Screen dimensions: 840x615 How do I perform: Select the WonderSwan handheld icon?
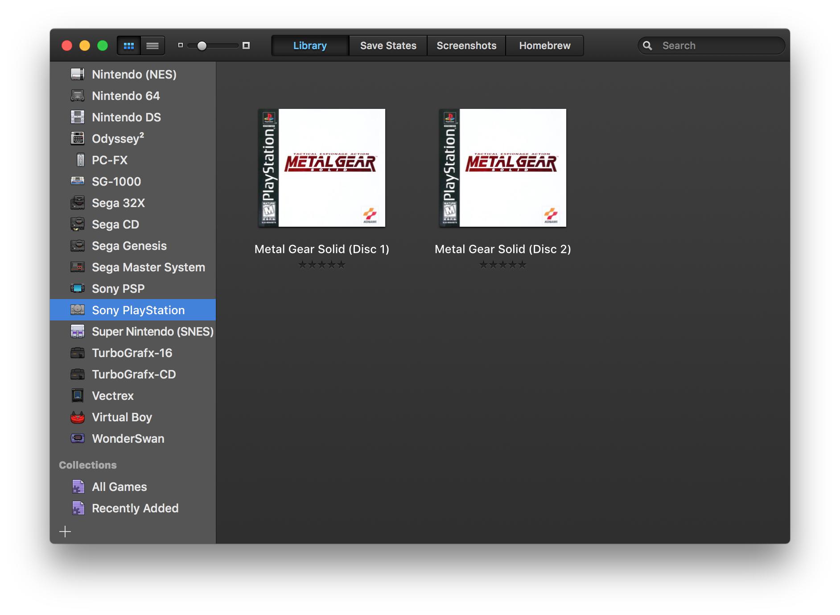click(x=78, y=438)
